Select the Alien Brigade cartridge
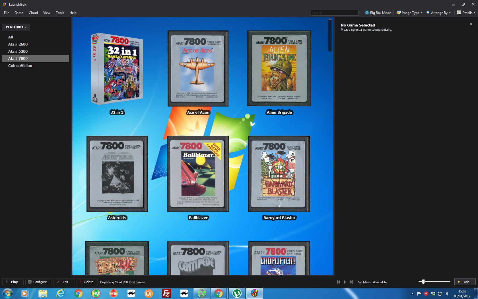Viewport: 478px width, 299px height. [x=279, y=68]
